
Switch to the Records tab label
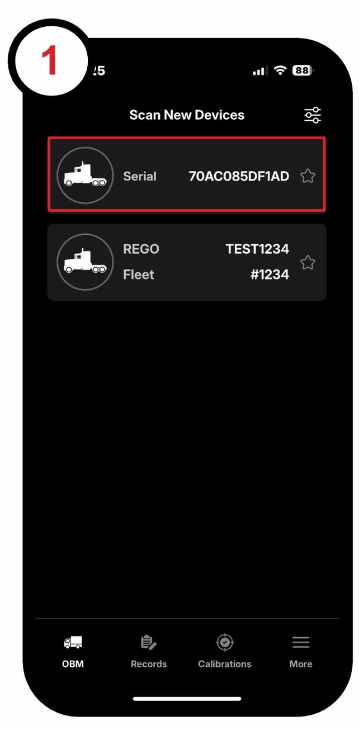149,664
